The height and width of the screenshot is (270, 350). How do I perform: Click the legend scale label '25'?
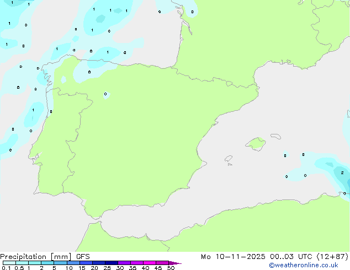pyautogui.click(x=107, y=268)
